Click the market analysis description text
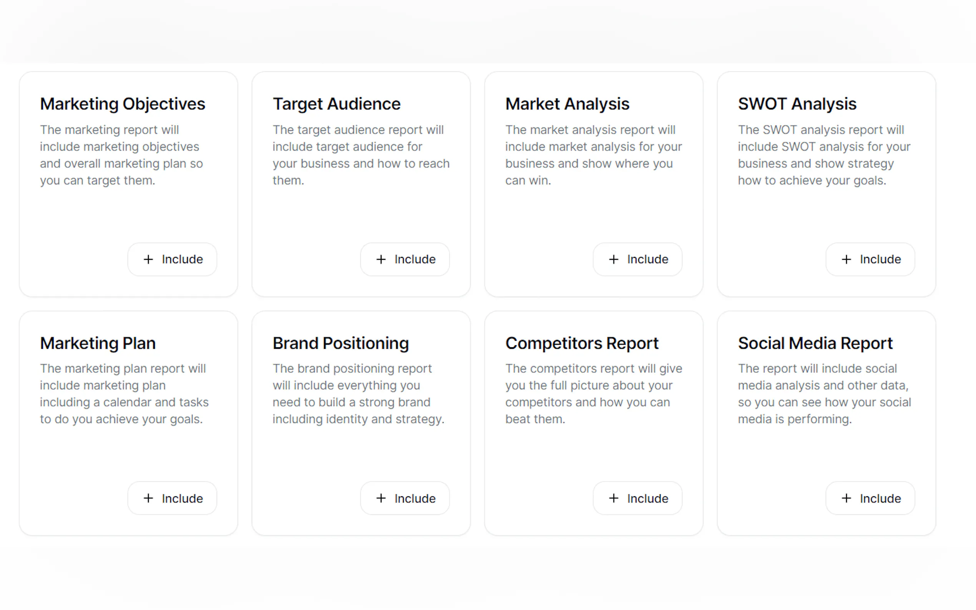Screen dimensions: 976x610 [x=593, y=155]
